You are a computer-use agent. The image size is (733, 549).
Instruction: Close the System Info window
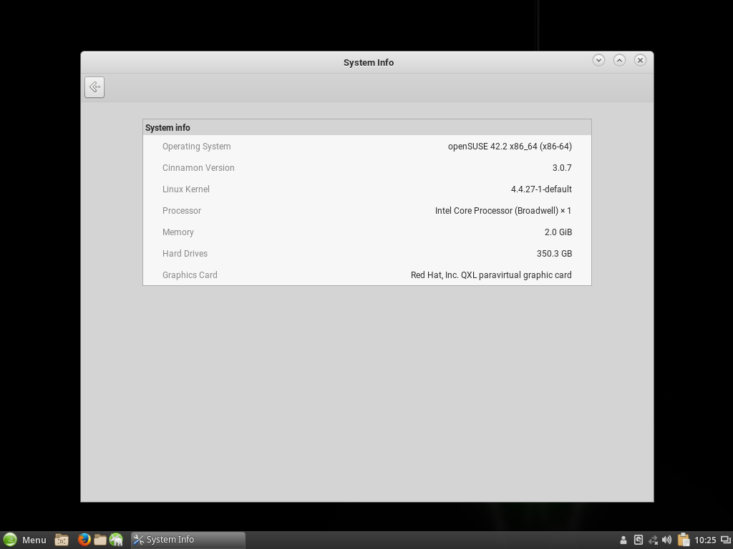coord(640,60)
